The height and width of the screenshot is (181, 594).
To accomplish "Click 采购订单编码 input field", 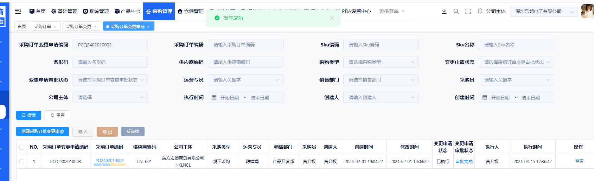I will coord(245,45).
